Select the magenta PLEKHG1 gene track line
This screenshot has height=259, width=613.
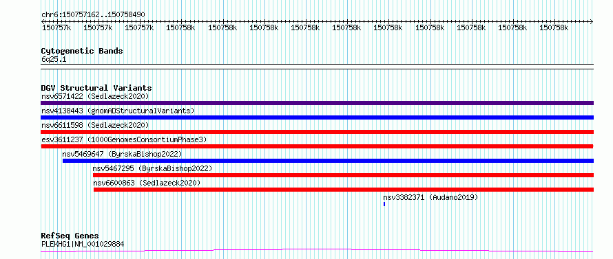[317, 251]
